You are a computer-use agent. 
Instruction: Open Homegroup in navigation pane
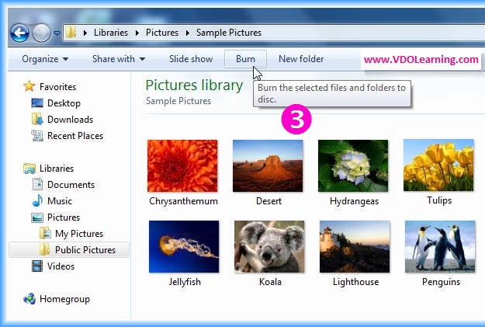coord(64,299)
